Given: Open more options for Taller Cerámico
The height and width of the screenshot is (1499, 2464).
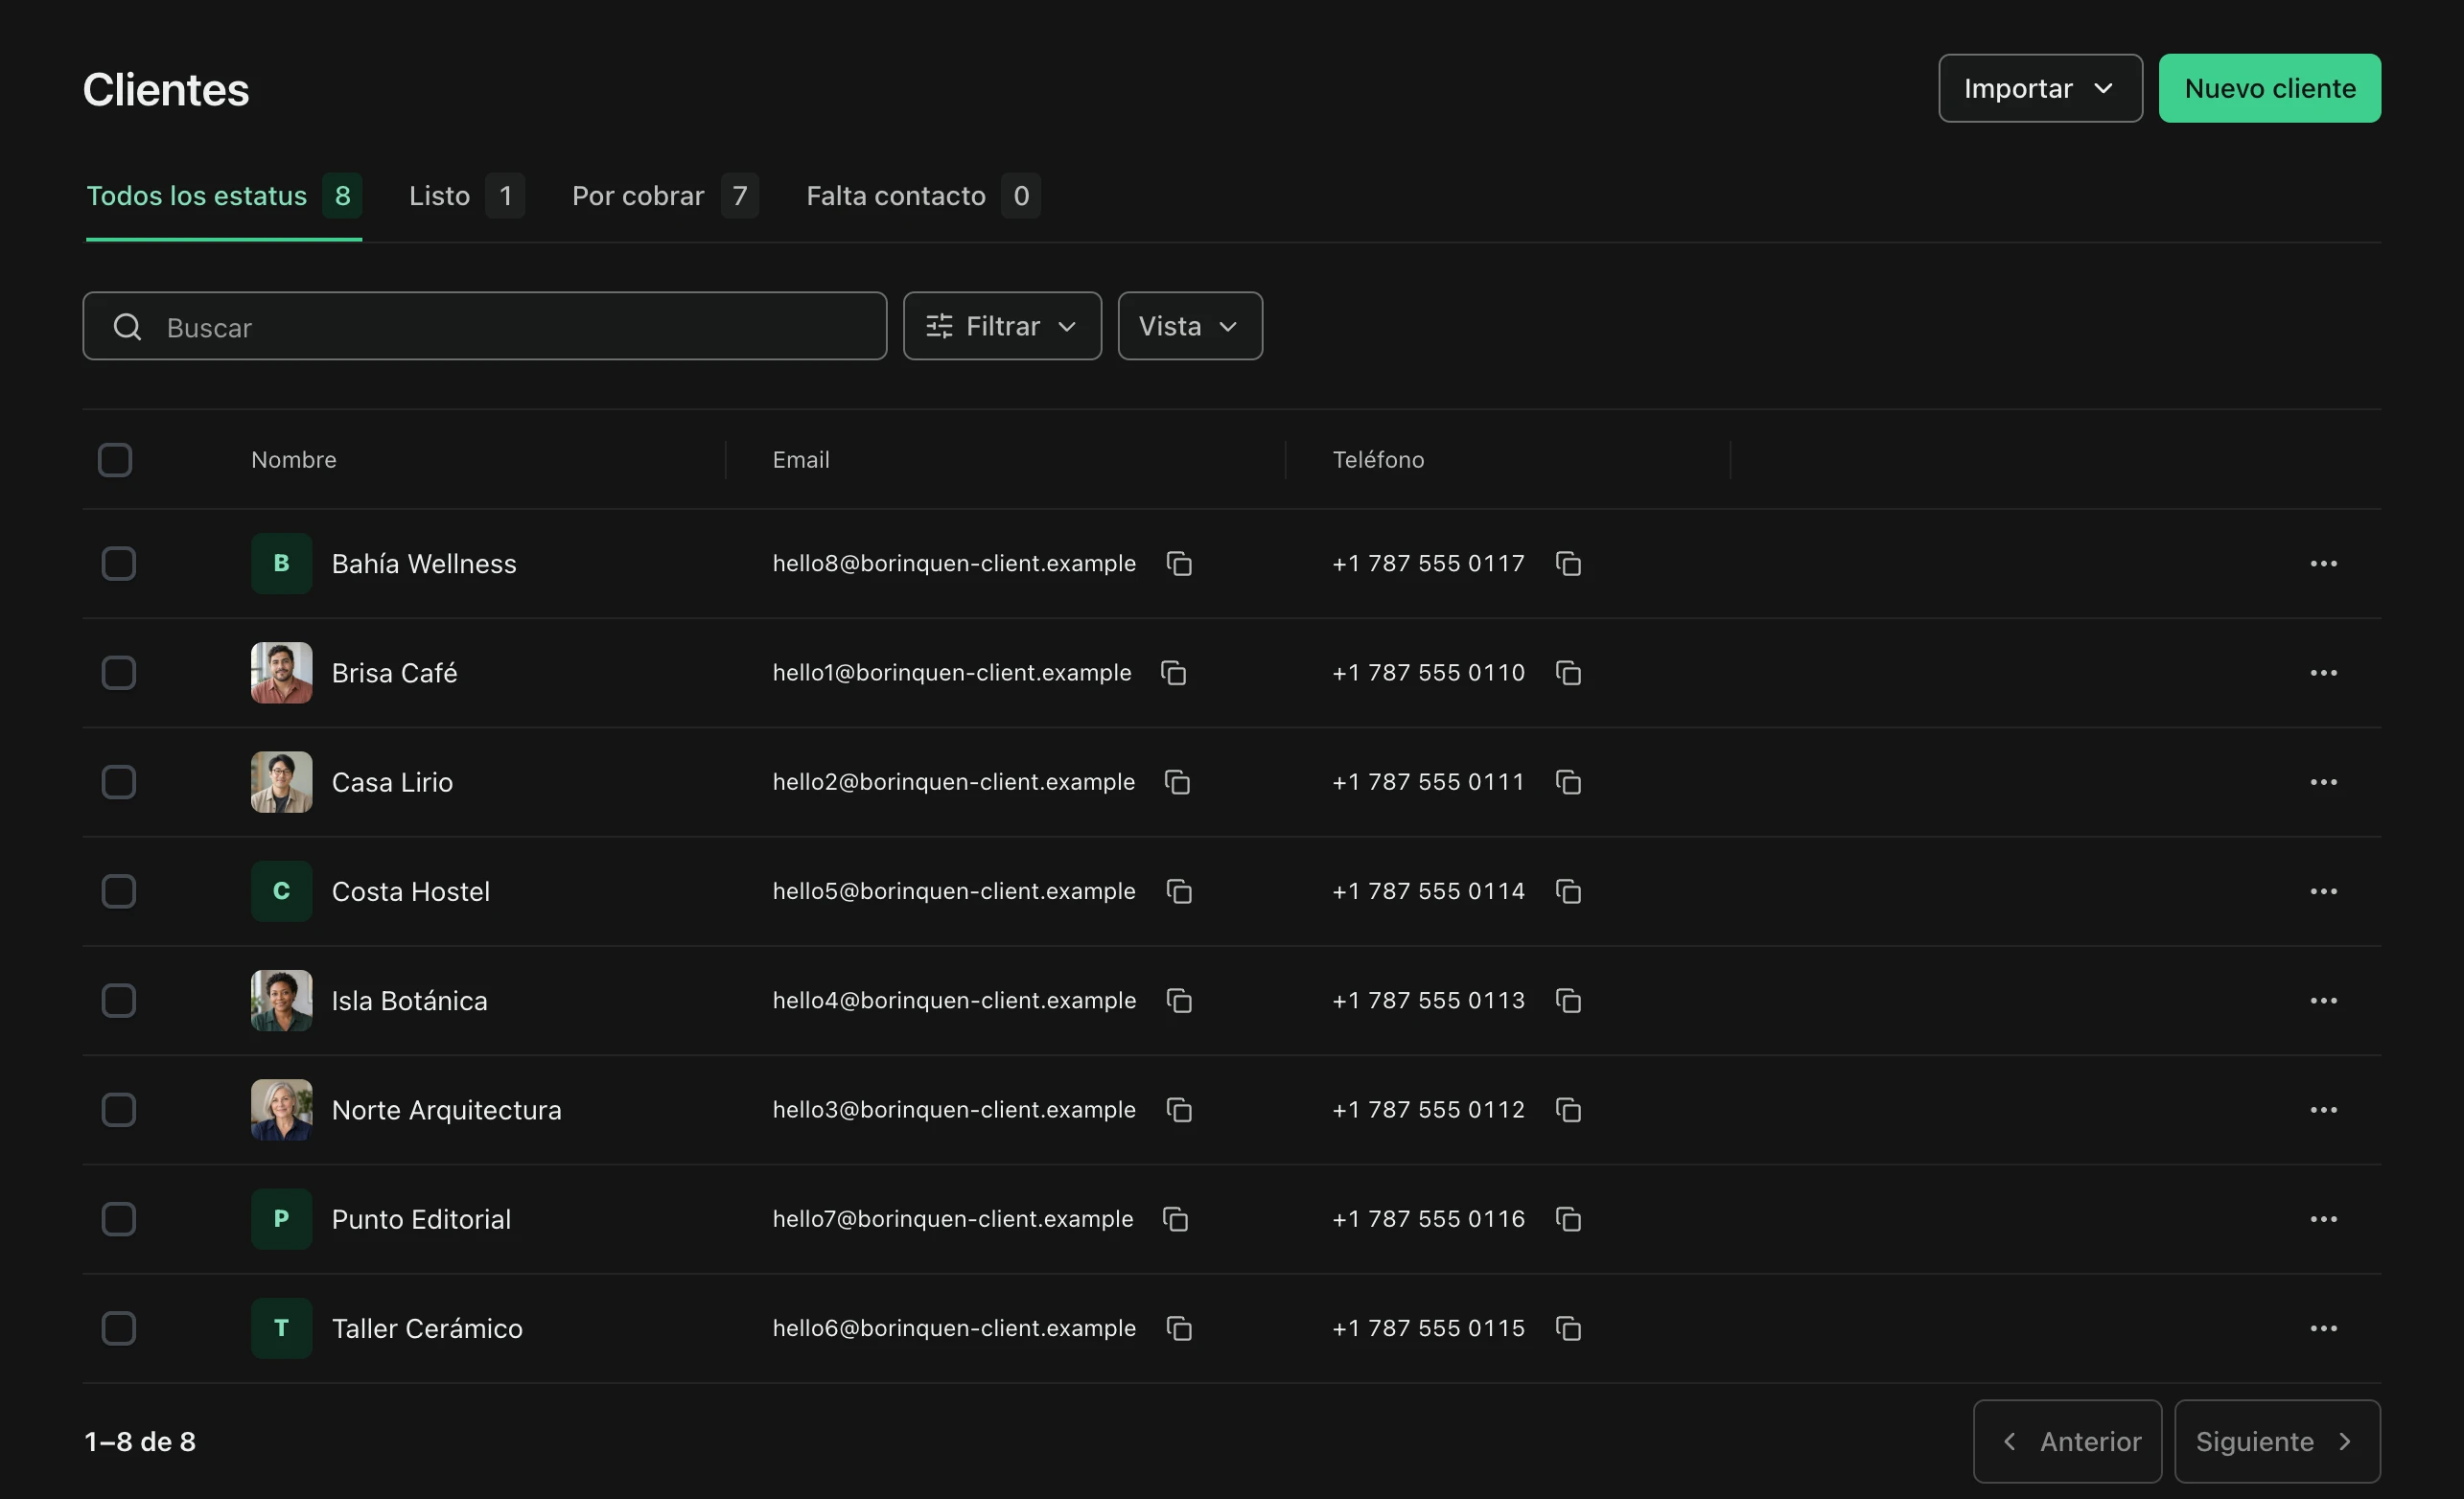Looking at the screenshot, I should click(2323, 1328).
